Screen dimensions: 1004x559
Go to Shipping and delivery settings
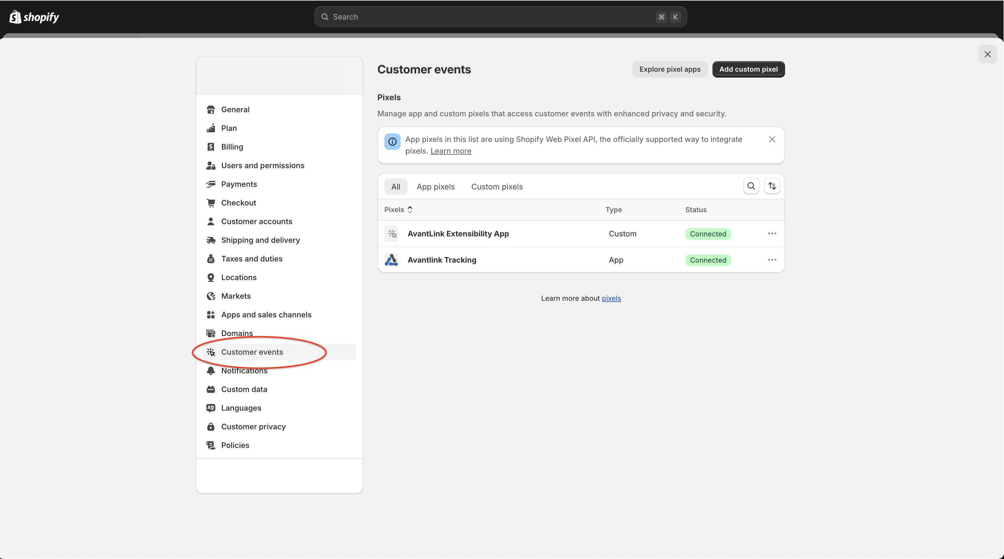tap(280, 240)
